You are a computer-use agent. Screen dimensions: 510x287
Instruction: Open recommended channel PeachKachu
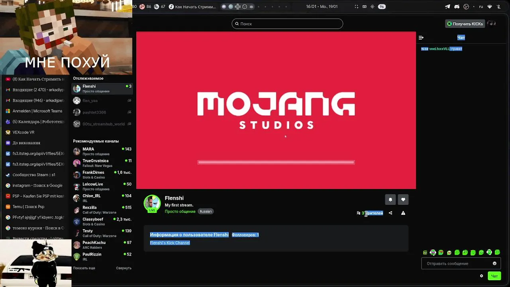tap(102, 245)
